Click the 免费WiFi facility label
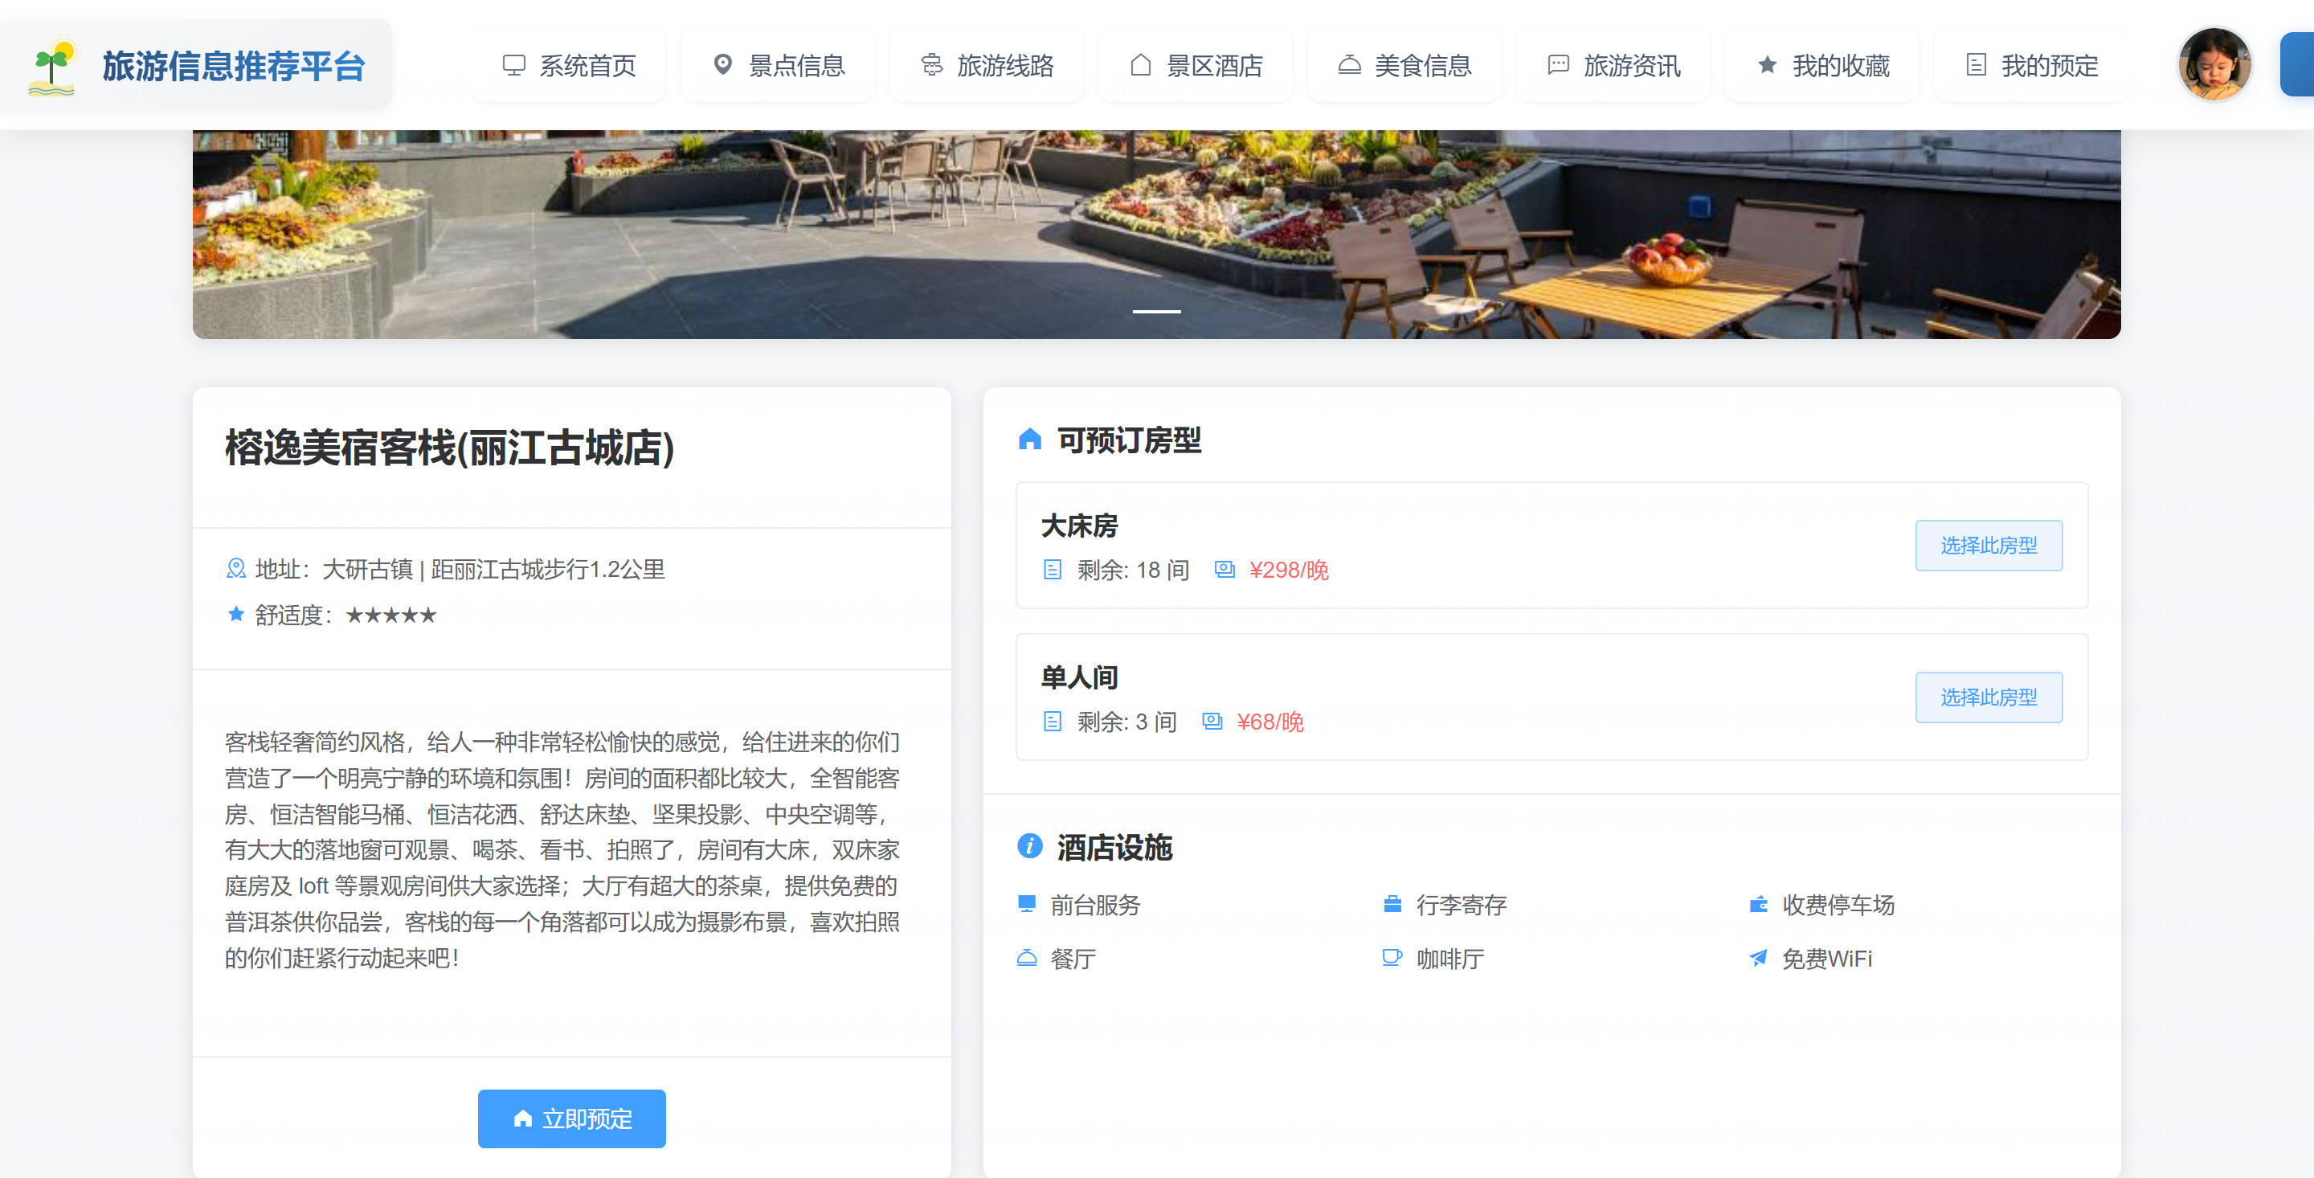2314x1178 pixels. coord(1827,959)
